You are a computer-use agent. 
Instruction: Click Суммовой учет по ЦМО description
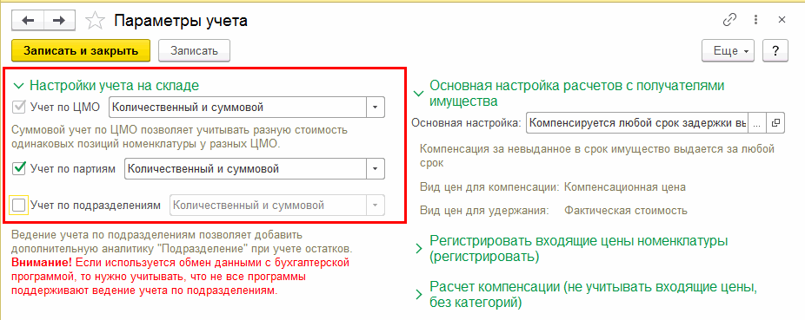point(179,137)
